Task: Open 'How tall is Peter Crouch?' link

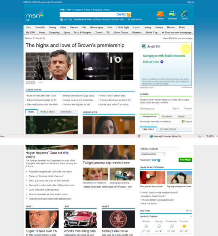Action: 154,196
